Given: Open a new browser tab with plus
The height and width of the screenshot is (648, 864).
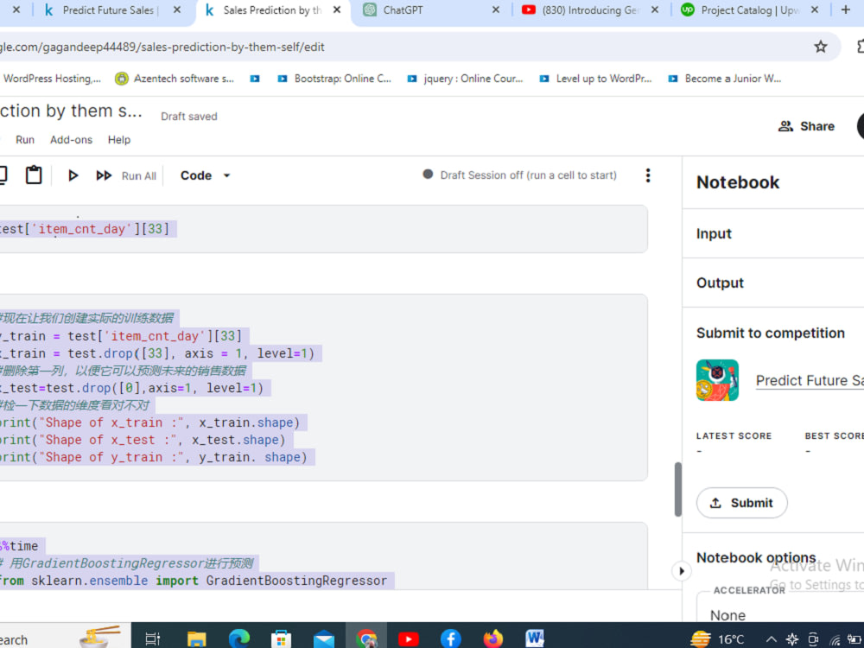Looking at the screenshot, I should click(845, 10).
